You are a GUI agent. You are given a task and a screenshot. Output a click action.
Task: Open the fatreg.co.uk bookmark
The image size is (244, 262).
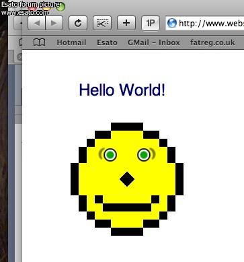(x=212, y=42)
